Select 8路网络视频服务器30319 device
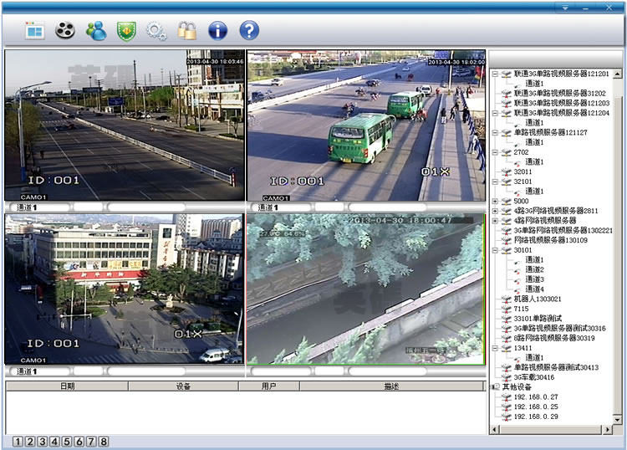 [554, 339]
